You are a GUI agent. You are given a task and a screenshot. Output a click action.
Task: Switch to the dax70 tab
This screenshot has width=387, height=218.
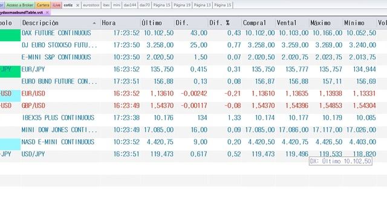[145, 5]
